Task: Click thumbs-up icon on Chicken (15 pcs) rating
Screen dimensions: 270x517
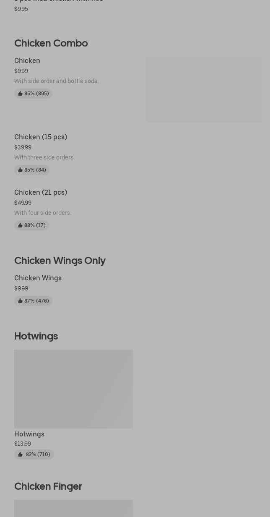Action: (x=20, y=170)
